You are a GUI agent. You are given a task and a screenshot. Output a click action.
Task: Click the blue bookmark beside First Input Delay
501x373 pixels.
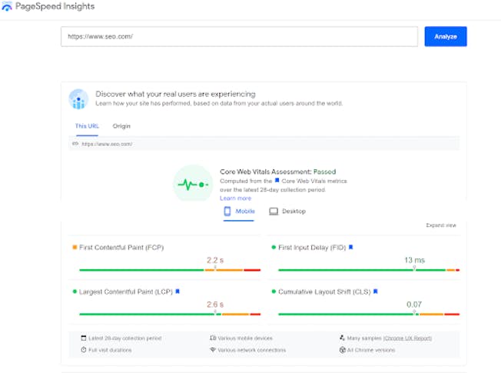(x=350, y=248)
